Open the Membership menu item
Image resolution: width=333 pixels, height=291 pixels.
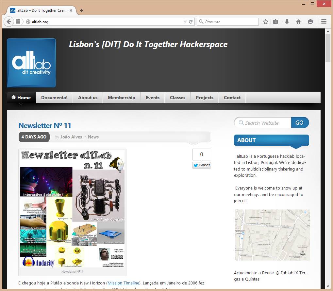[x=121, y=98]
